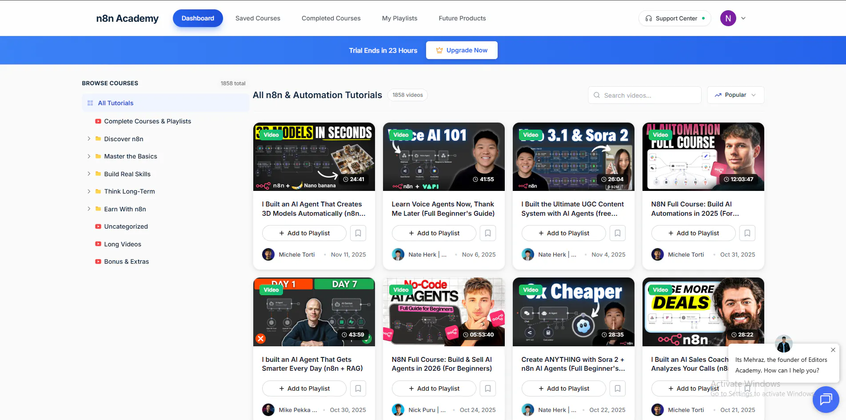Image resolution: width=846 pixels, height=420 pixels.
Task: Click the Master the Basics folder icon
Action: coord(98,156)
